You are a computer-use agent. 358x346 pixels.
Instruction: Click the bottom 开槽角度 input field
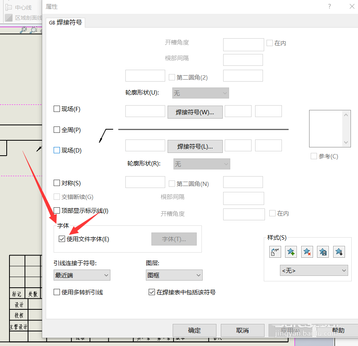244,214
